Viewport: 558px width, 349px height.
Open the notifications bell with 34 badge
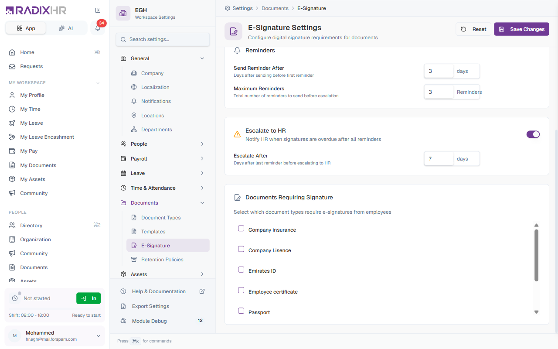98,28
